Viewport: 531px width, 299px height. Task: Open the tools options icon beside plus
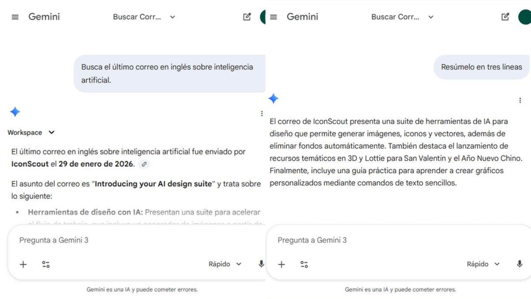pos(46,264)
